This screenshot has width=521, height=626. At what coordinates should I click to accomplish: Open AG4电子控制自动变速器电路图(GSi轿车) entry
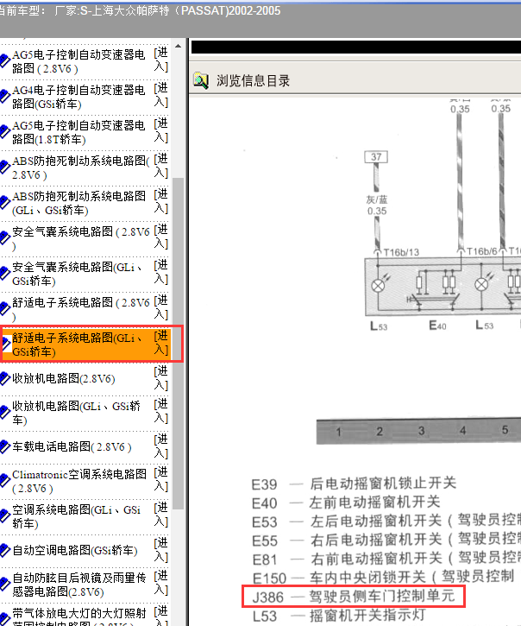78,97
